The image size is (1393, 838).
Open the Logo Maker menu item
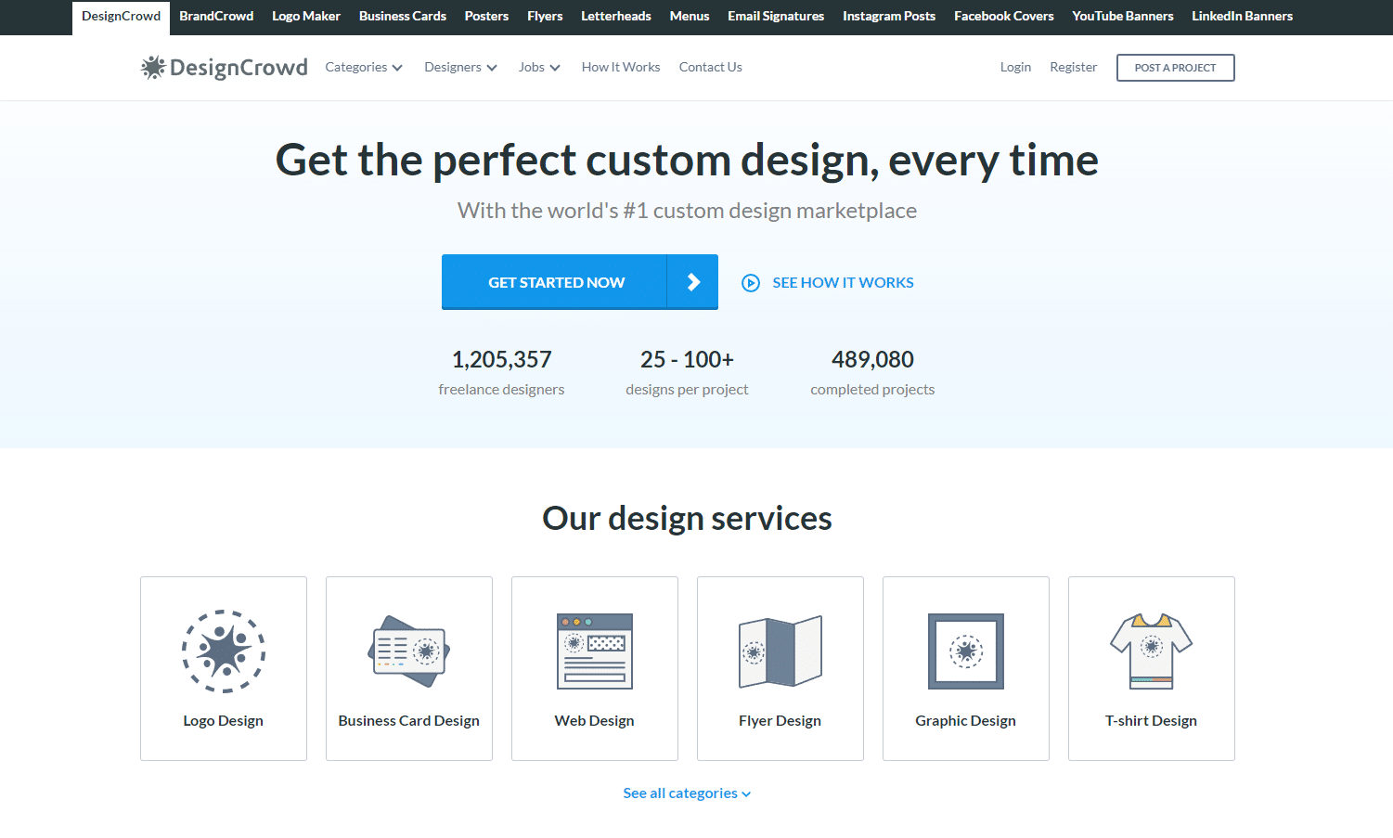pyautogui.click(x=306, y=16)
